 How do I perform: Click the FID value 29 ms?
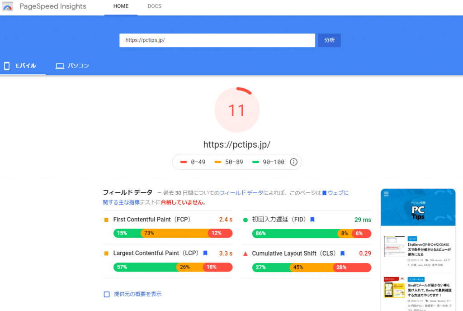[363, 220]
